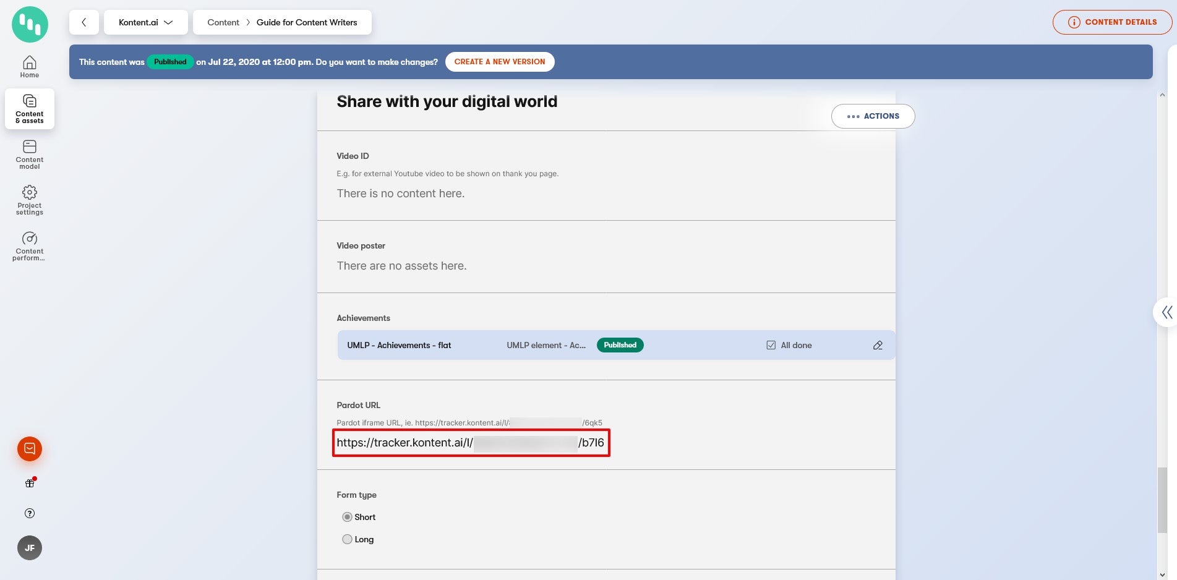The image size is (1177, 580).
Task: Open the Actions menu
Action: 873,116
